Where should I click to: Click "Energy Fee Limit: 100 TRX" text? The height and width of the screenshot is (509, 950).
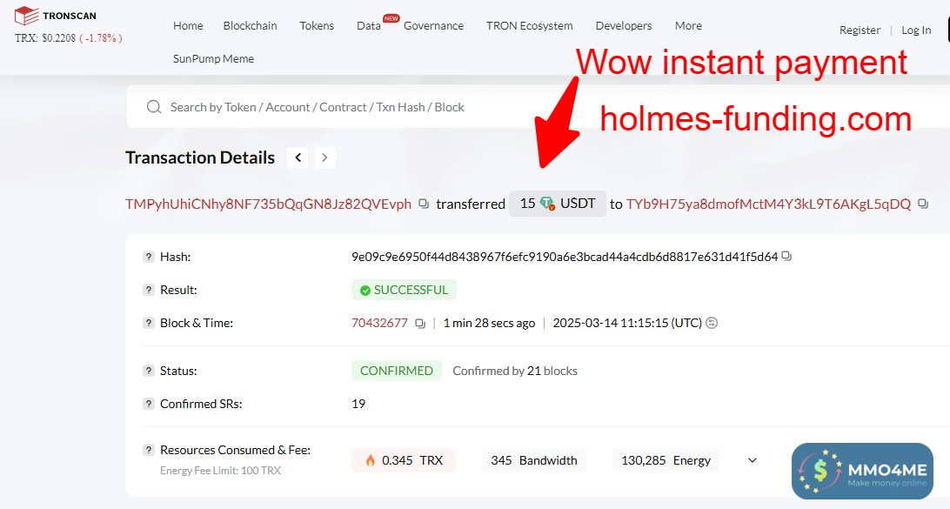coord(221,470)
